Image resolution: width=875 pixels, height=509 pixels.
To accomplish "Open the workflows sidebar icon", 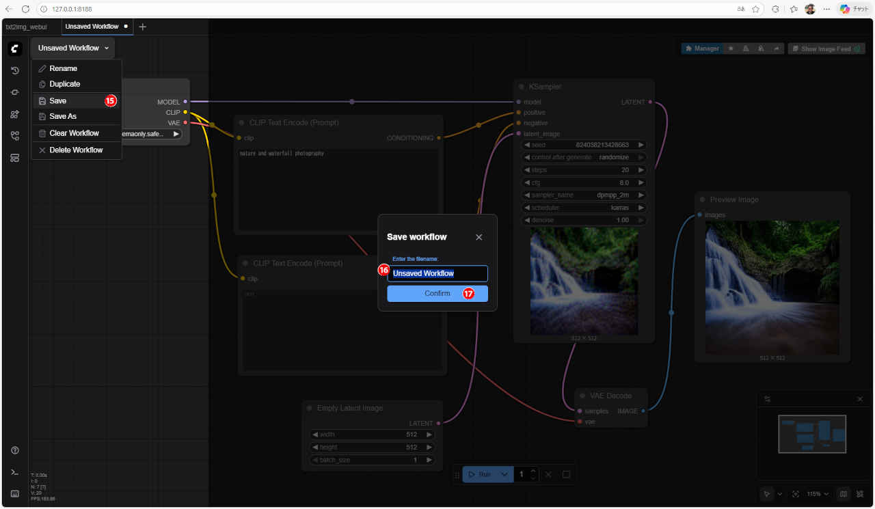I will click(x=15, y=136).
